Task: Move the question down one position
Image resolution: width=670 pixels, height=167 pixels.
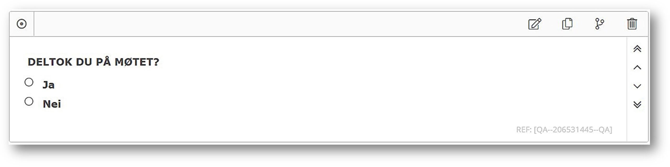Action: [637, 86]
